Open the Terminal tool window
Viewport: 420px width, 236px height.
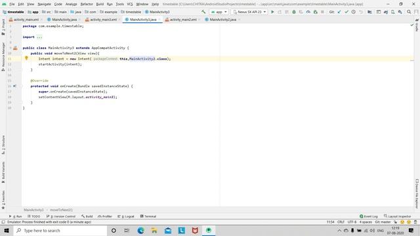click(148, 216)
